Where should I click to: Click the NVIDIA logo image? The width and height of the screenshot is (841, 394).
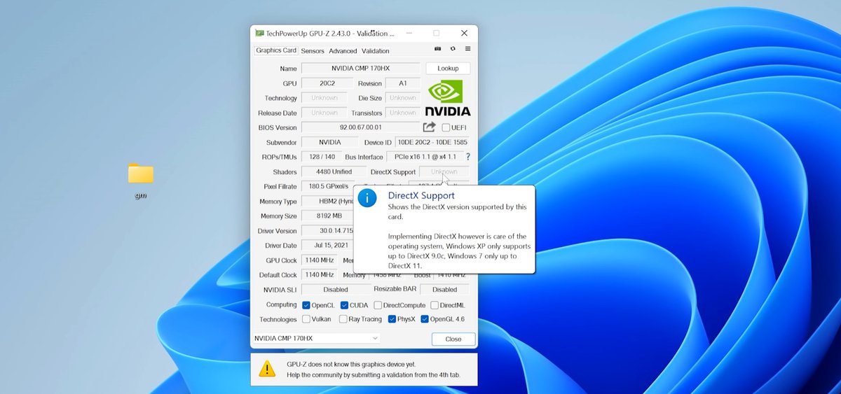click(x=448, y=98)
